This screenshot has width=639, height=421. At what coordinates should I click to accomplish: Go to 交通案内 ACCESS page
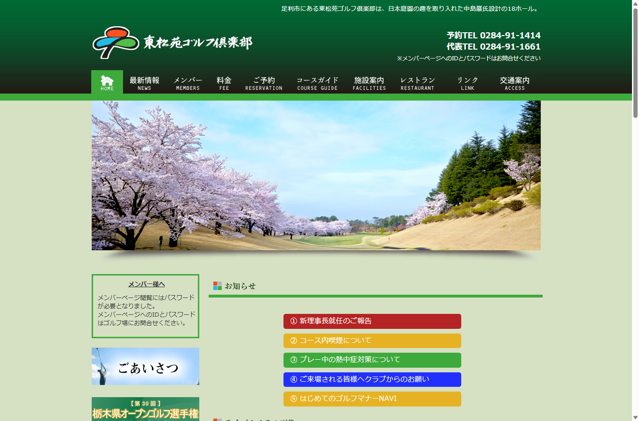pyautogui.click(x=515, y=83)
